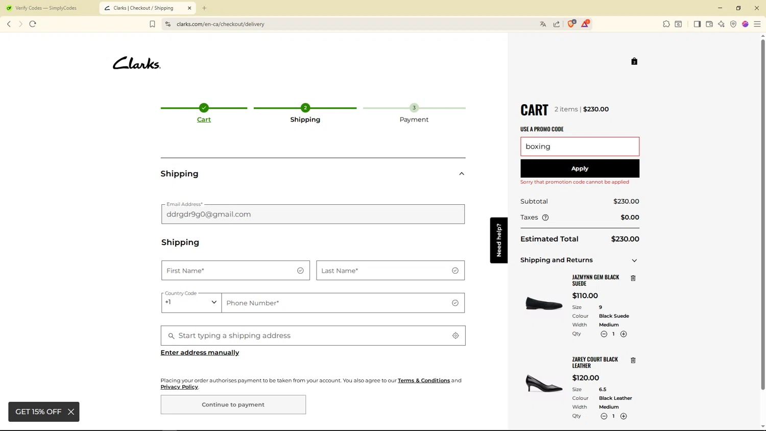The height and width of the screenshot is (431, 766).
Task: Apply the promo code
Action: [x=580, y=169]
